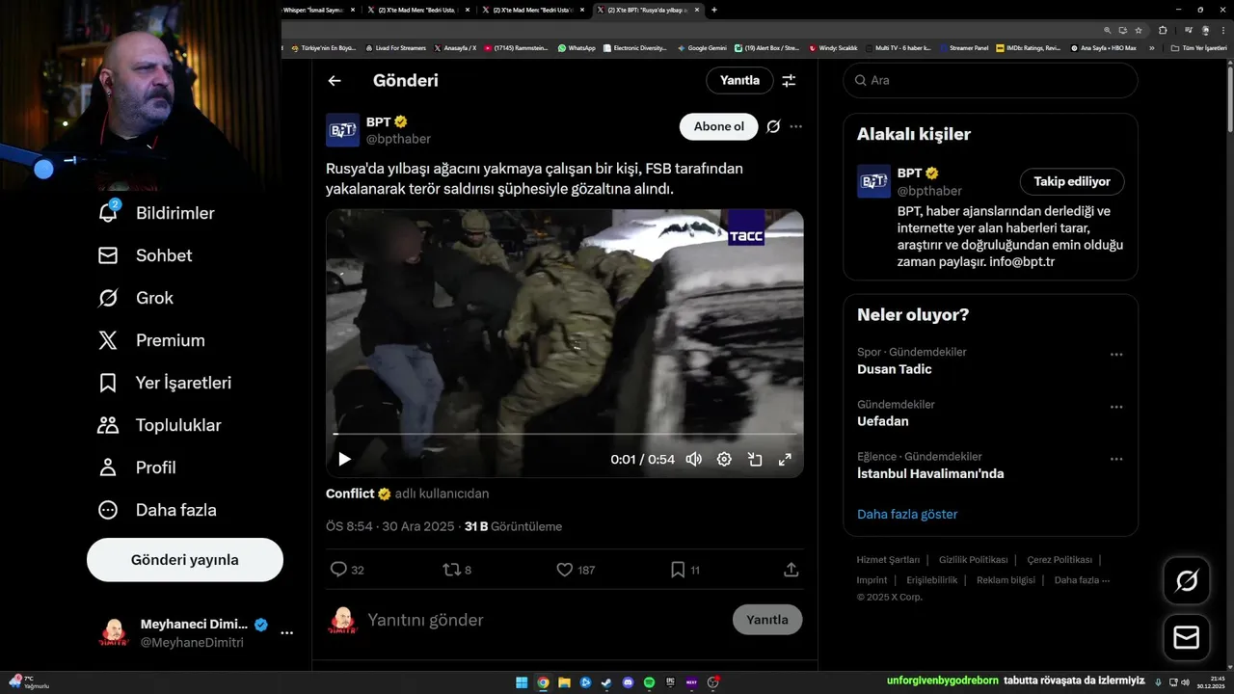Open the Uefadan trending topic

click(x=883, y=421)
